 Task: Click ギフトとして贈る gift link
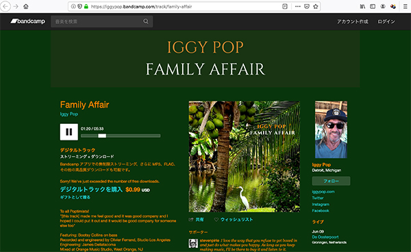click(x=75, y=197)
